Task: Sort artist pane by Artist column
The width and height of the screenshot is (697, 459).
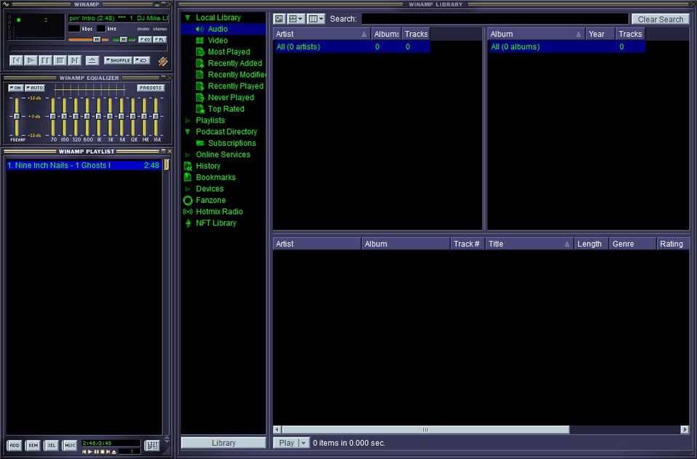Action: [x=322, y=34]
